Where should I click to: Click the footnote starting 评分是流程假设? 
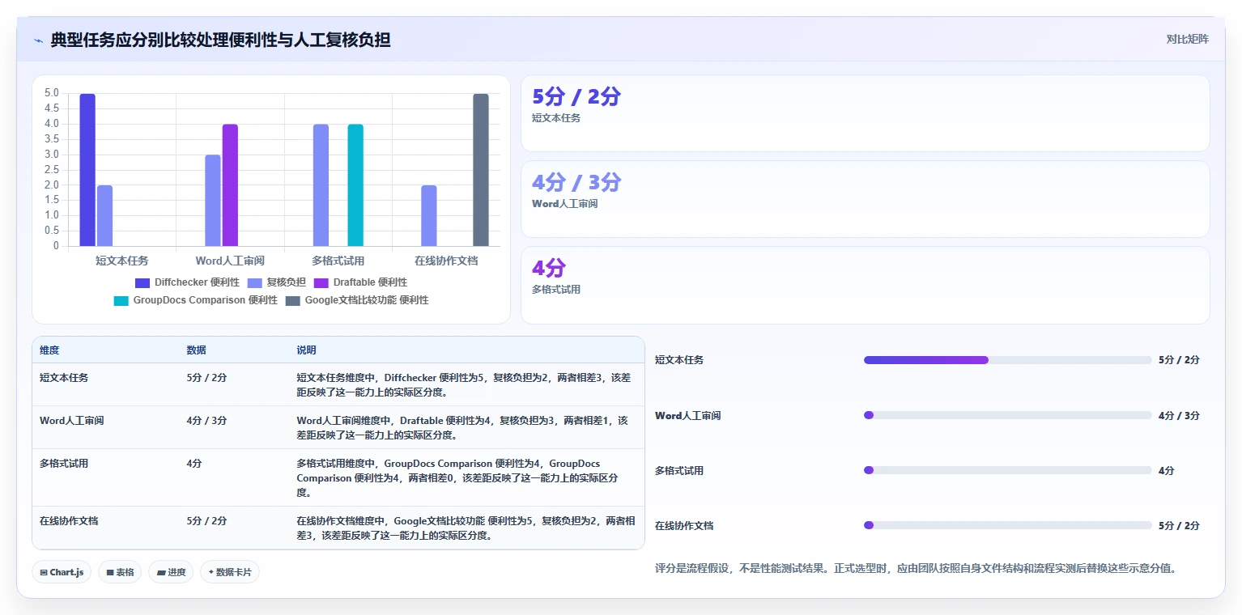915,569
